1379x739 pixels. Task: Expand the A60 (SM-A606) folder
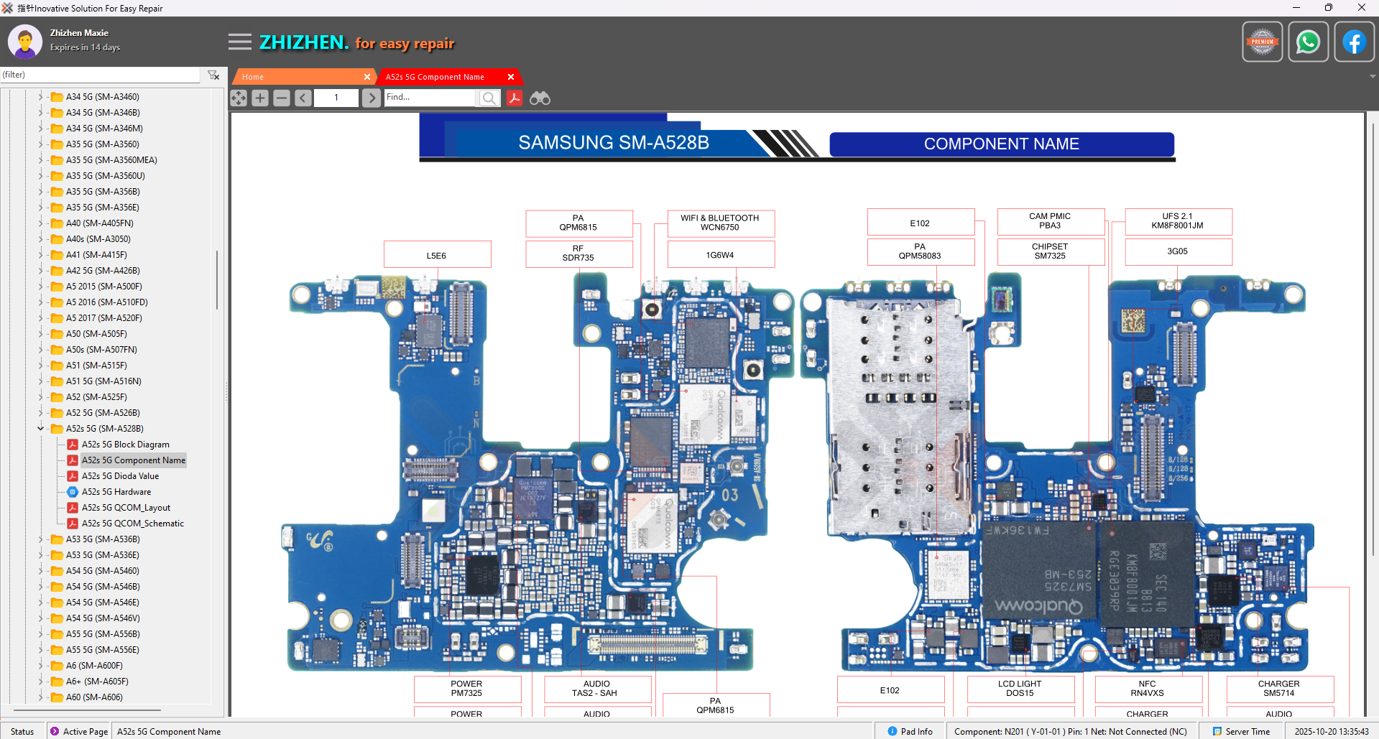[x=41, y=697]
